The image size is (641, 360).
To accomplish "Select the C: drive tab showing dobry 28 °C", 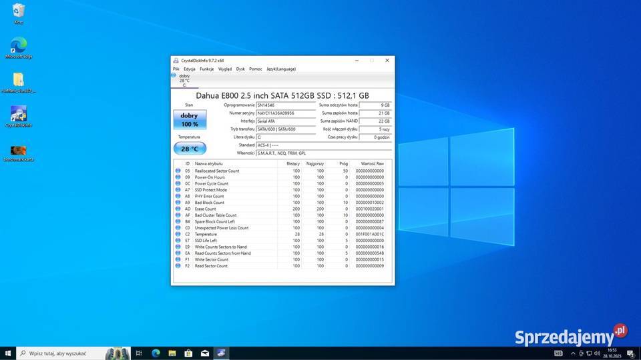I will (x=184, y=81).
